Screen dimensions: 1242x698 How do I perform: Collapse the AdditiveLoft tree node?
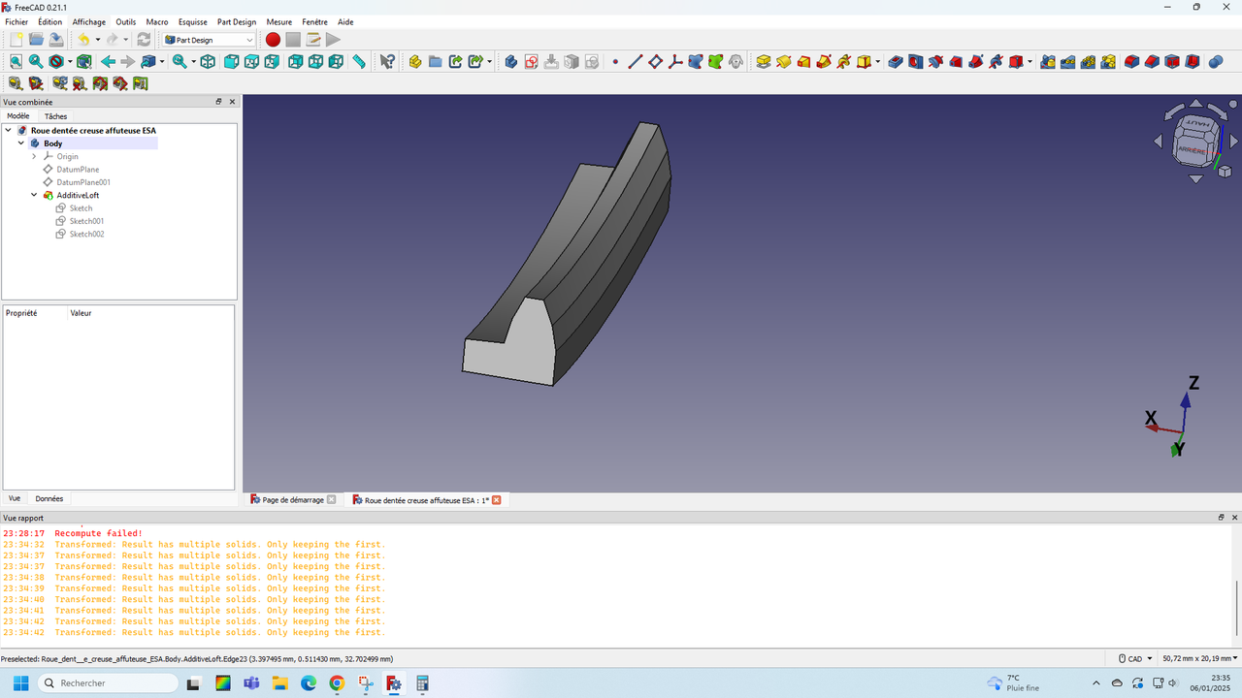34,195
